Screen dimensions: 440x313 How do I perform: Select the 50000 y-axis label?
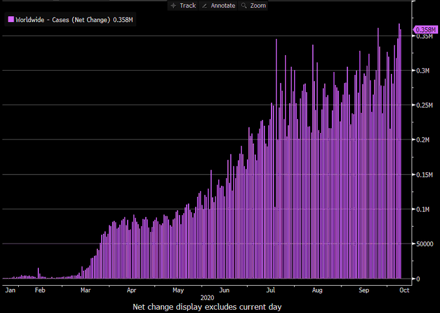coord(424,244)
